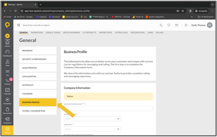Expand the Business Type dropdown
This screenshot has width=217, height=137.
[x=92, y=119]
